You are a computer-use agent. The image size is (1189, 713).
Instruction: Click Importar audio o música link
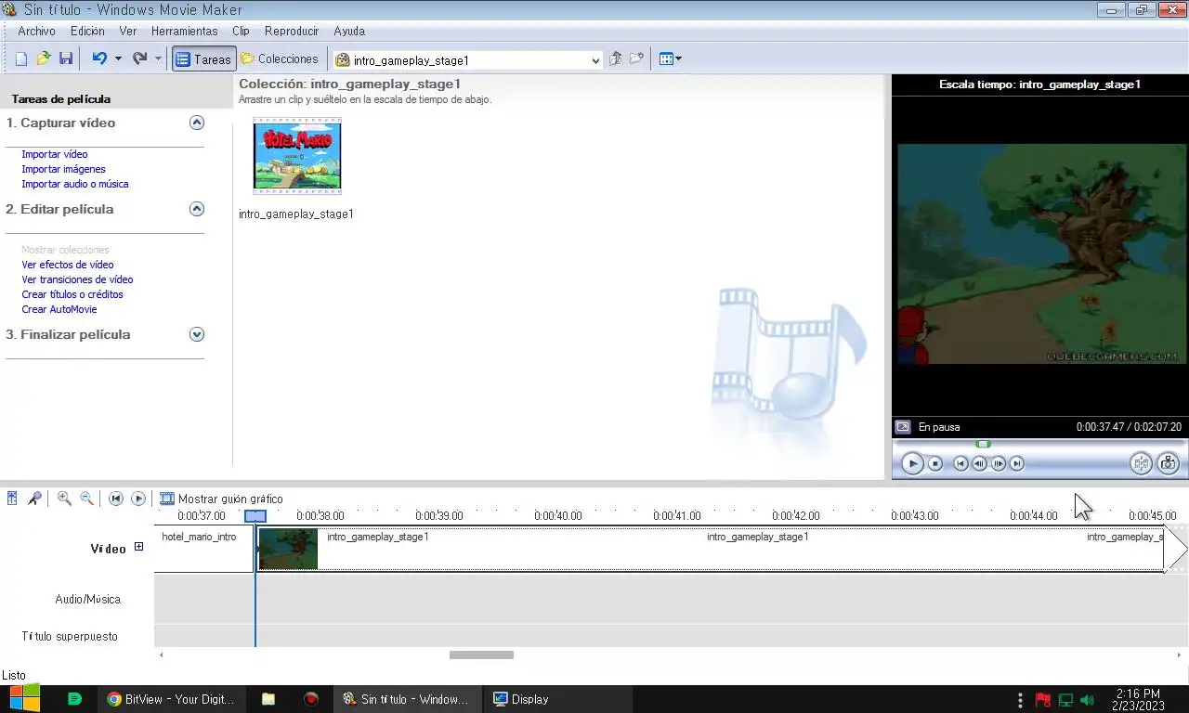(x=75, y=184)
